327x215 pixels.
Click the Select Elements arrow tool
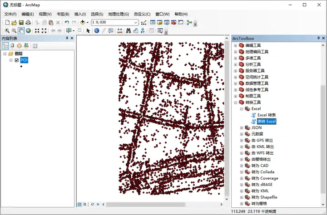pyautogui.click(x=88, y=30)
